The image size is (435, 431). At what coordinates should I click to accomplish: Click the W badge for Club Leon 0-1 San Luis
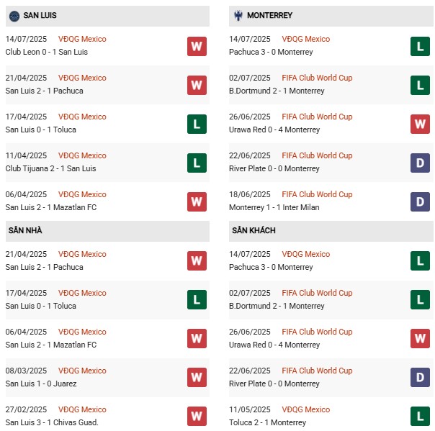197,46
